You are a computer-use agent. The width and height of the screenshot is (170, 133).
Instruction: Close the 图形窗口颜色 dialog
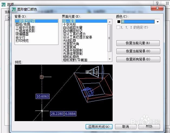click(x=157, y=8)
